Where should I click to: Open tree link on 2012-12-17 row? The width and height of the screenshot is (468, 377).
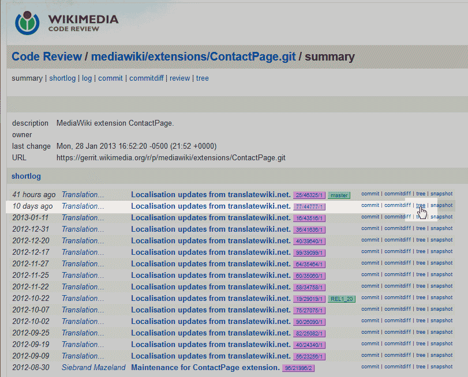coord(421,251)
